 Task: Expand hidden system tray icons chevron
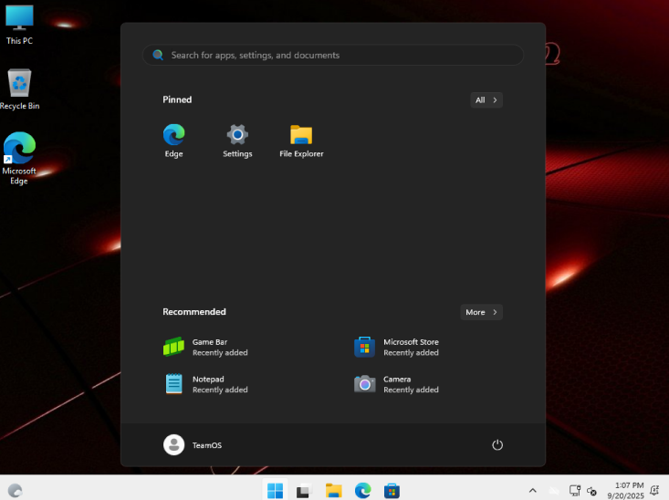coord(532,491)
